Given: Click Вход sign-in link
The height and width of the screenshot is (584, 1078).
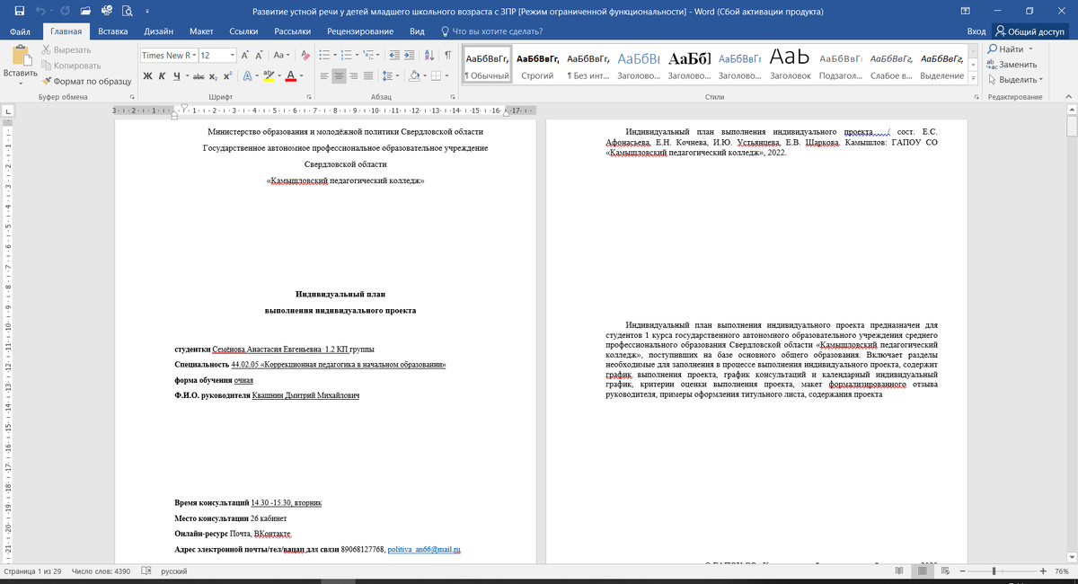Looking at the screenshot, I should coord(976,31).
